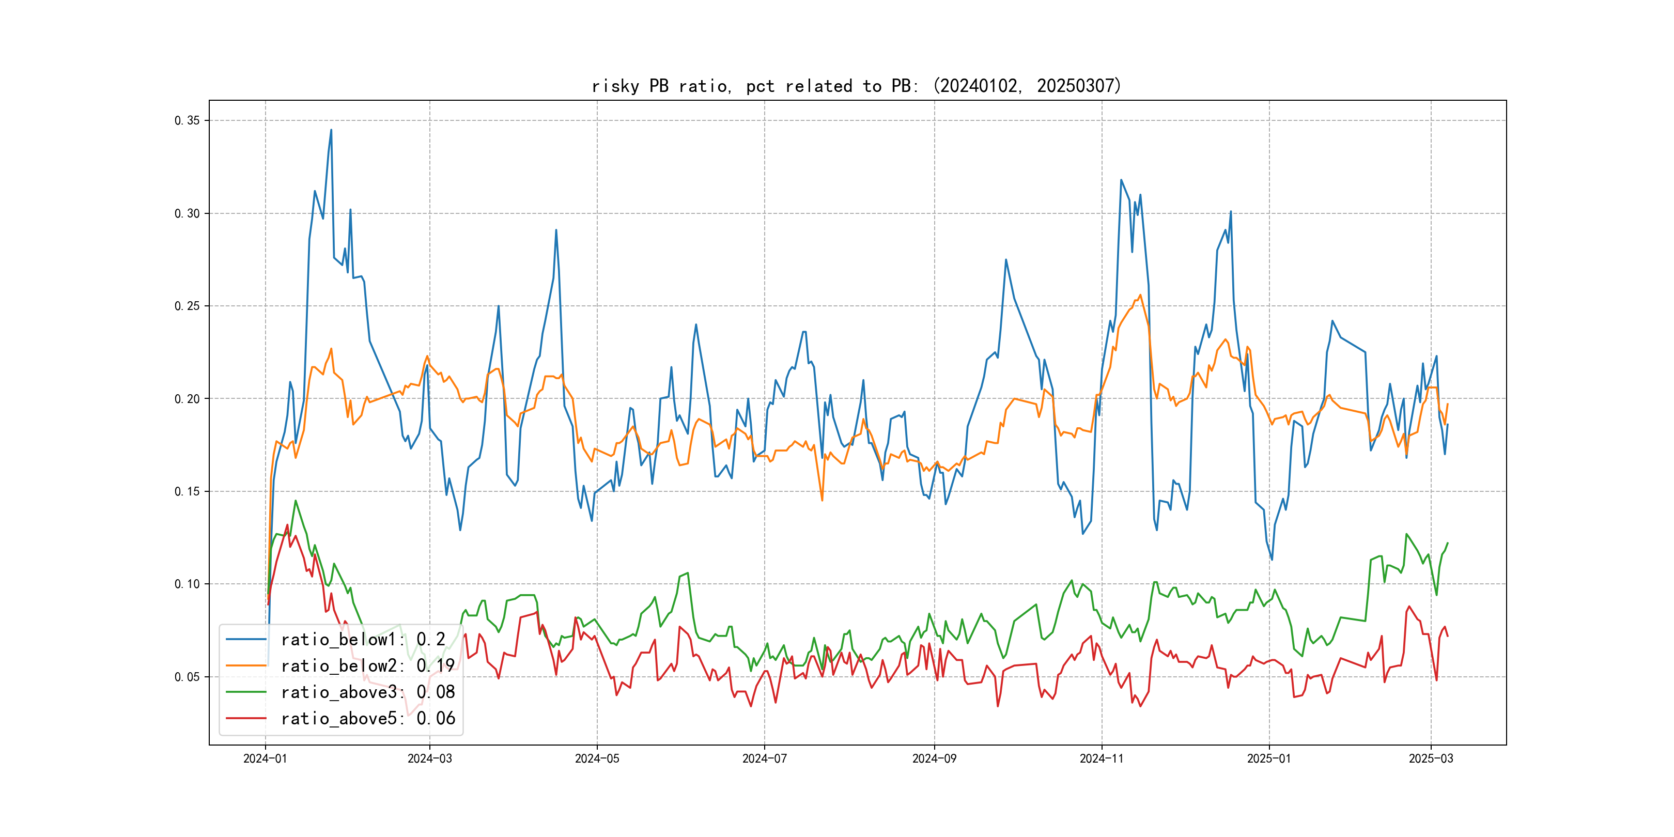Screen dimensions: 1674x837
Task: Select the 'ratio_above3: 0.08' legend label
Action: coord(367,692)
